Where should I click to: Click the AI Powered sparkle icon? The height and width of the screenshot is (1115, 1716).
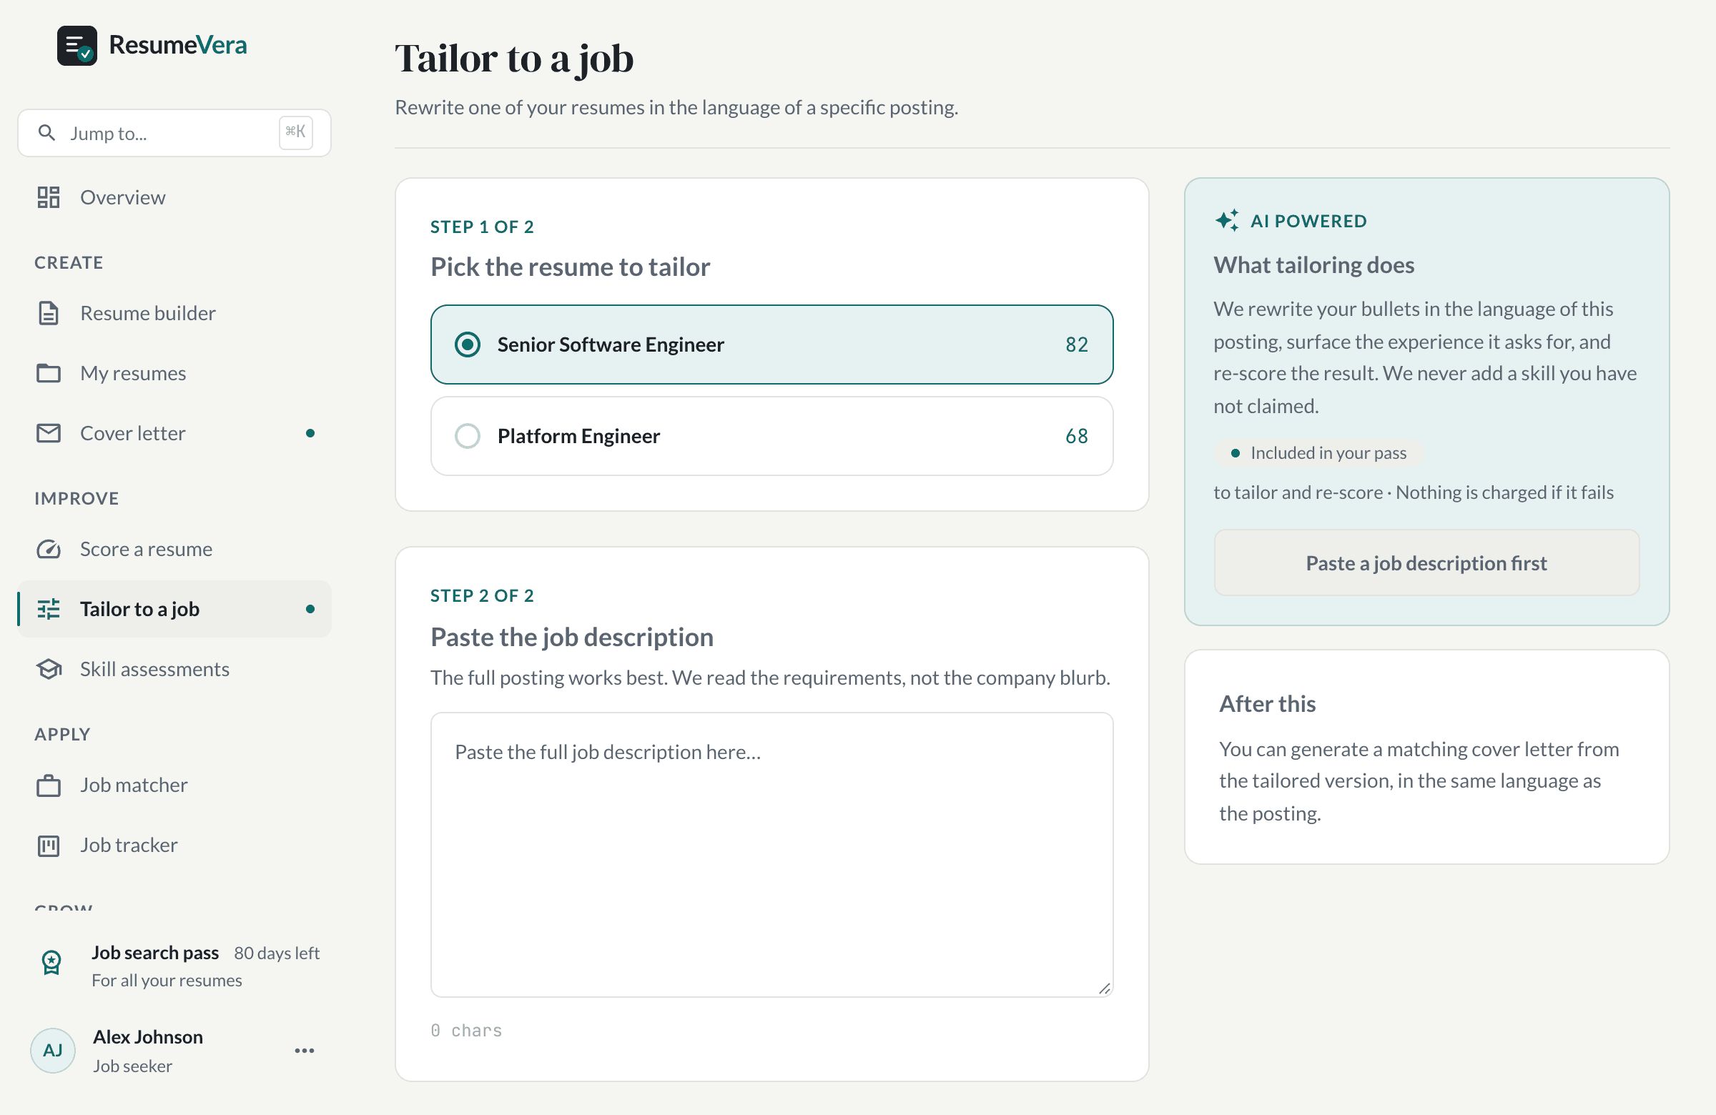tap(1226, 220)
